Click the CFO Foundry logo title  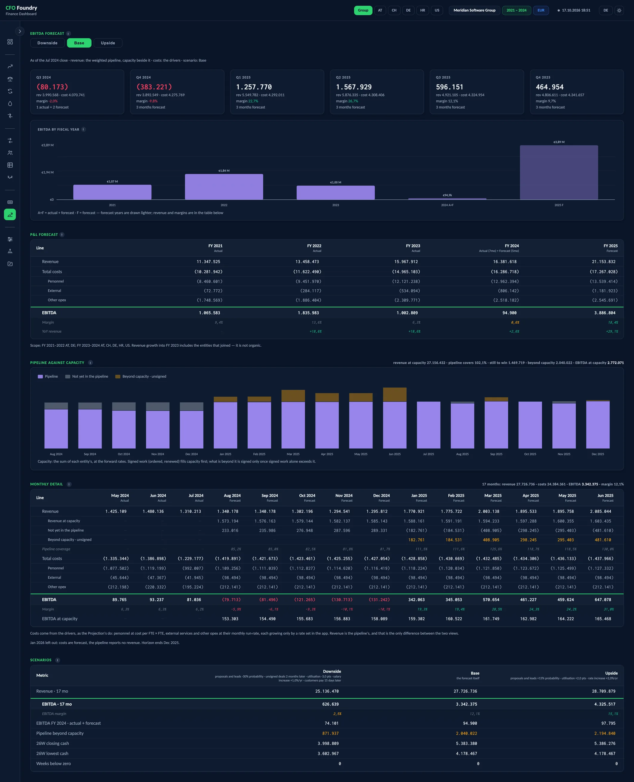click(21, 8)
